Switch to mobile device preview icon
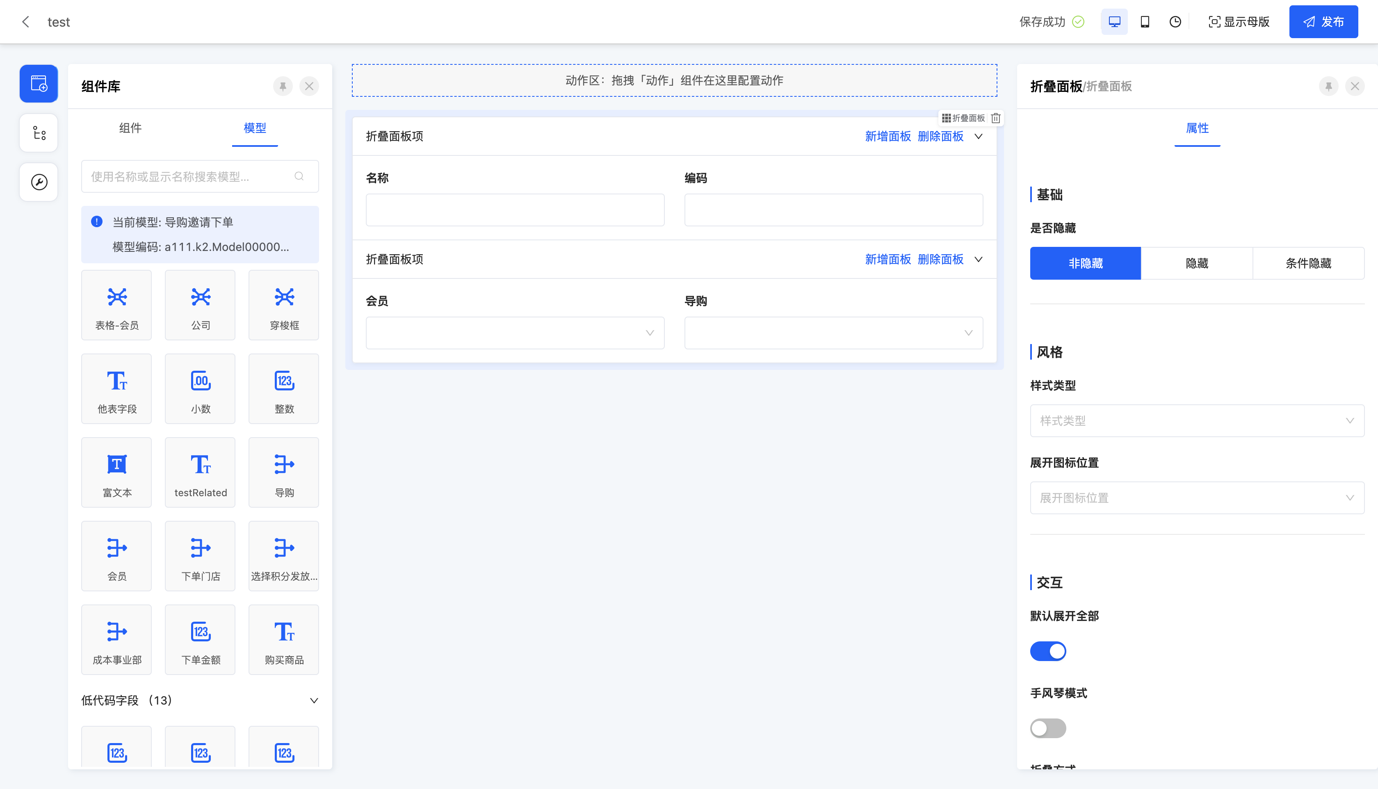1378x789 pixels. [x=1145, y=22]
